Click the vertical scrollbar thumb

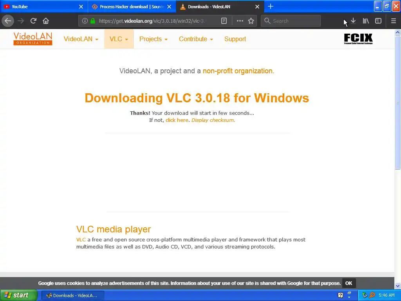click(397, 102)
